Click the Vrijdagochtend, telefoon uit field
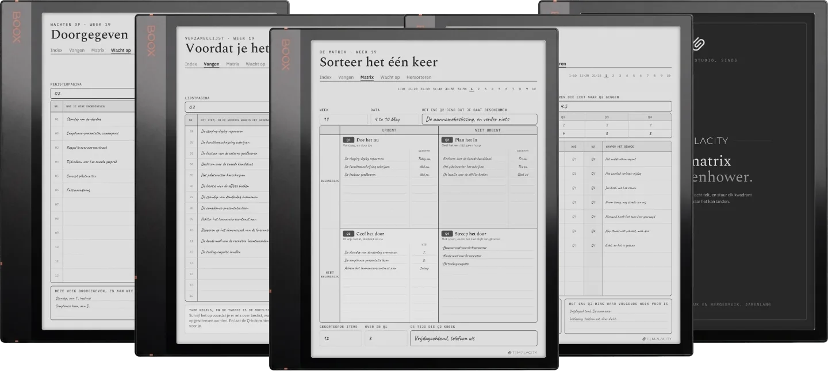The height and width of the screenshot is (371, 828). 474,338
